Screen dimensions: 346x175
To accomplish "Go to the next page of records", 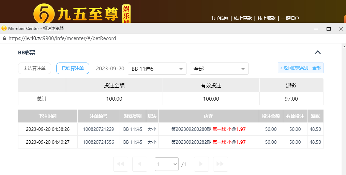I will (x=201, y=164).
